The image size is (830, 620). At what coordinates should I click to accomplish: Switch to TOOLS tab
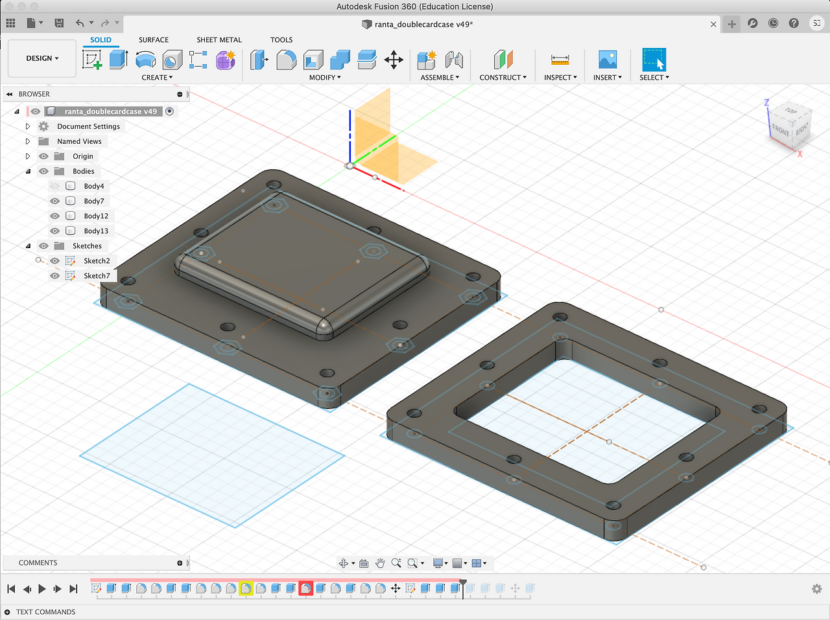click(x=281, y=40)
